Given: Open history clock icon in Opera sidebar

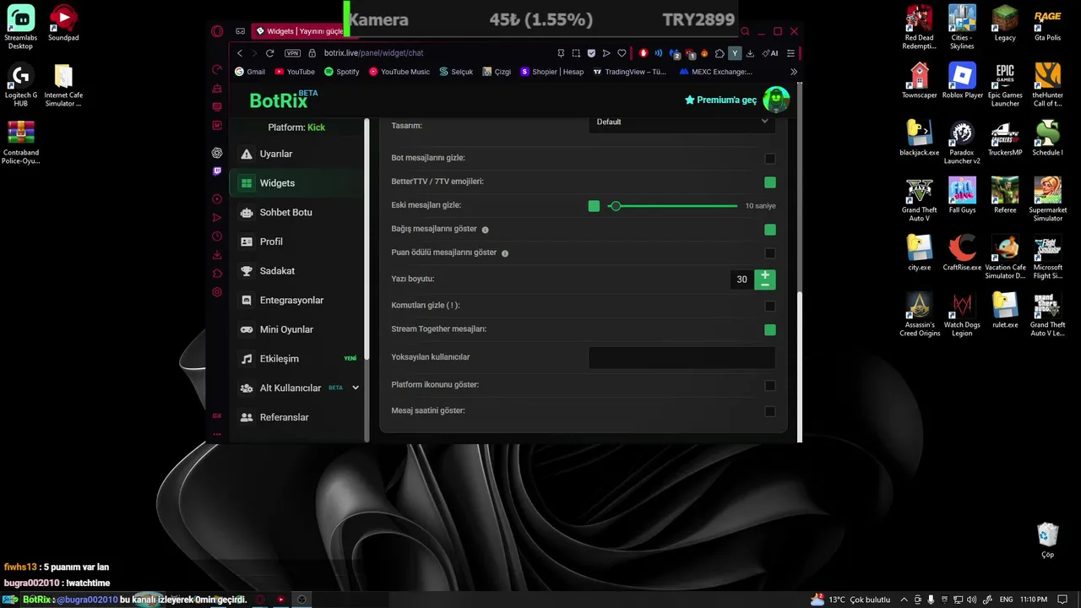Looking at the screenshot, I should point(217,236).
